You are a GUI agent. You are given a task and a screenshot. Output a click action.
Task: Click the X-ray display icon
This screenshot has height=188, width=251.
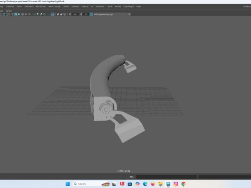(x=58, y=14)
